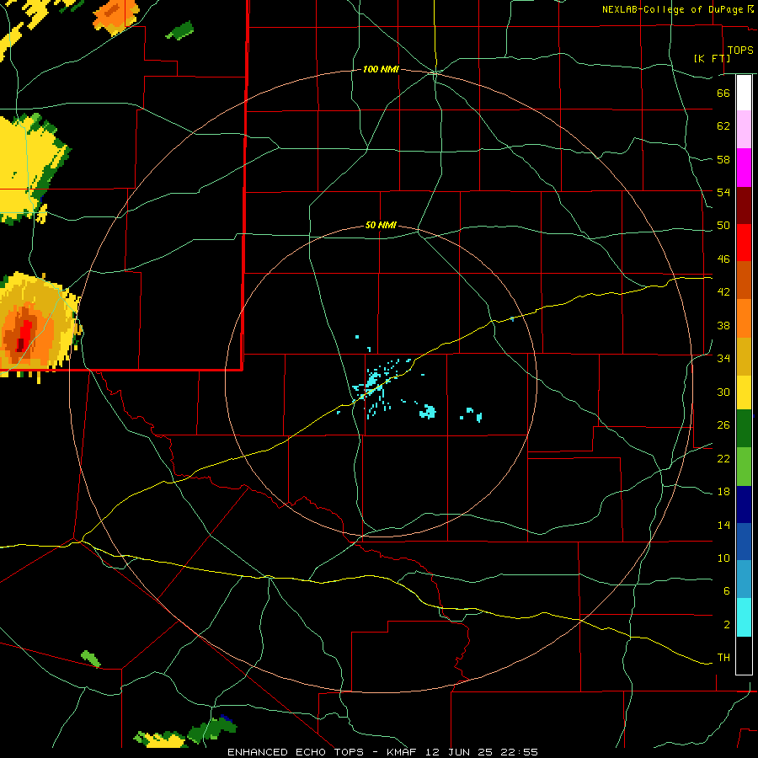The height and width of the screenshot is (758, 758).
Task: Click the '100 NMI' range ring label
Action: tap(381, 70)
